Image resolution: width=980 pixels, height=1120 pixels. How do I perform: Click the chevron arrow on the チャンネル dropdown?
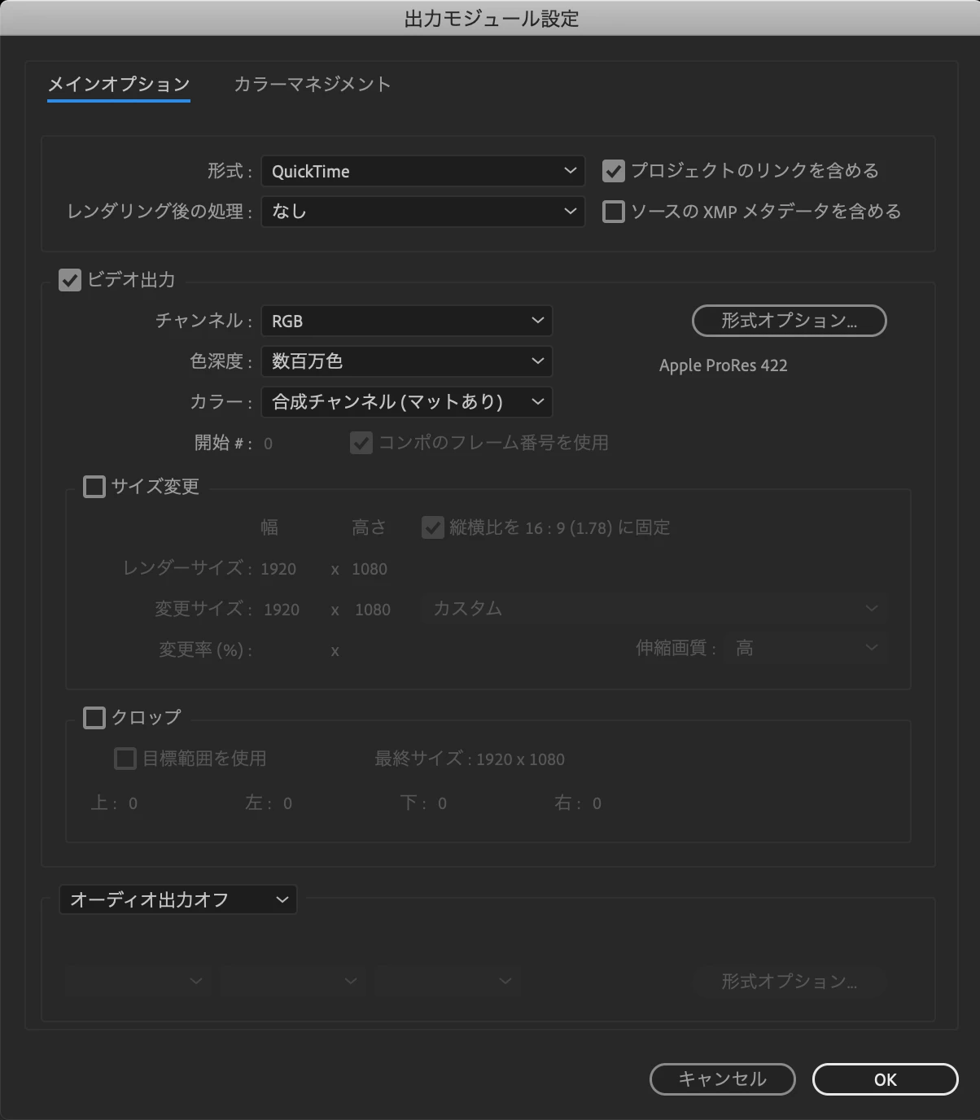[537, 321]
